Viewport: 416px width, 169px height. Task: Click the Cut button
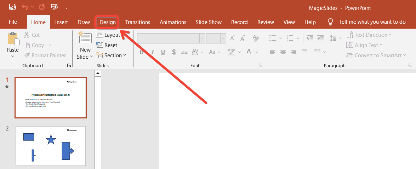pos(32,35)
